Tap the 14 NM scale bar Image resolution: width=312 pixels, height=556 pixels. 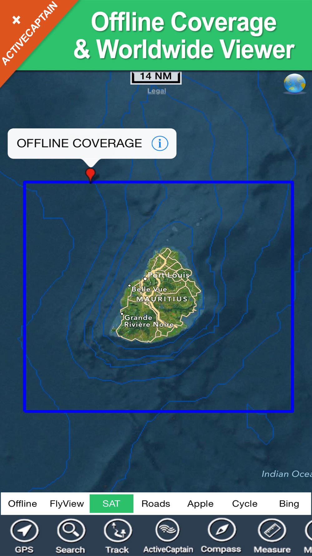[156, 77]
